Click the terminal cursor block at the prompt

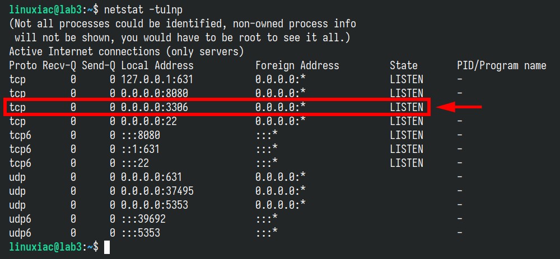coord(107,247)
